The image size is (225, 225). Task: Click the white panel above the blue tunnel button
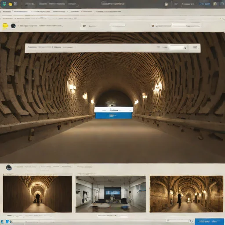[114, 109]
